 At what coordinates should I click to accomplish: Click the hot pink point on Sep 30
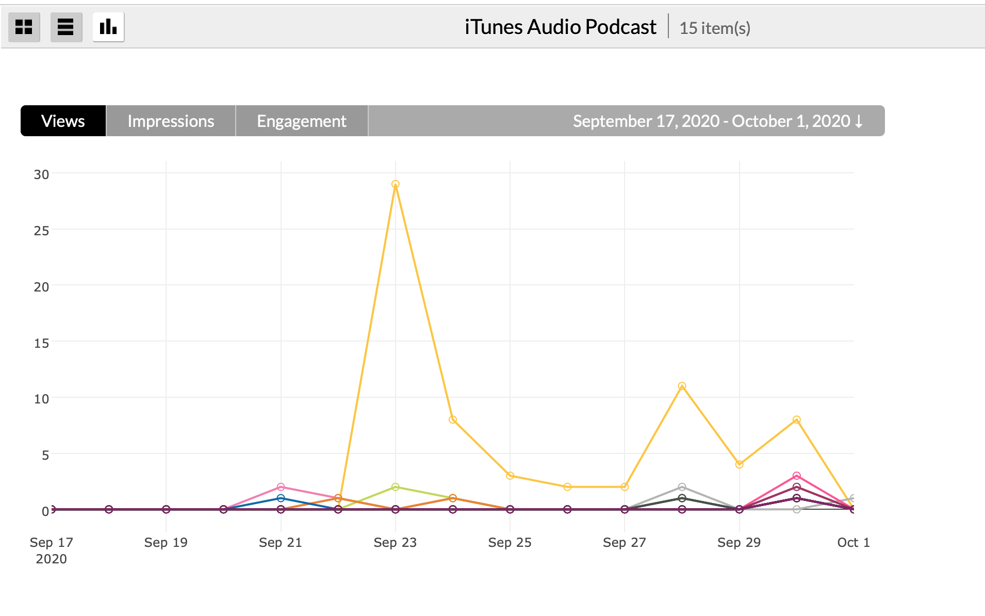click(x=797, y=476)
